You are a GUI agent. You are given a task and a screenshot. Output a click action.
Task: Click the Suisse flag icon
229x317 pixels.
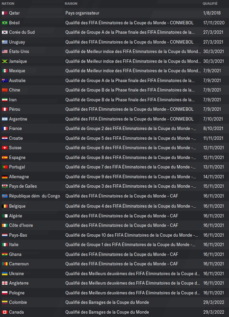coord(5,148)
